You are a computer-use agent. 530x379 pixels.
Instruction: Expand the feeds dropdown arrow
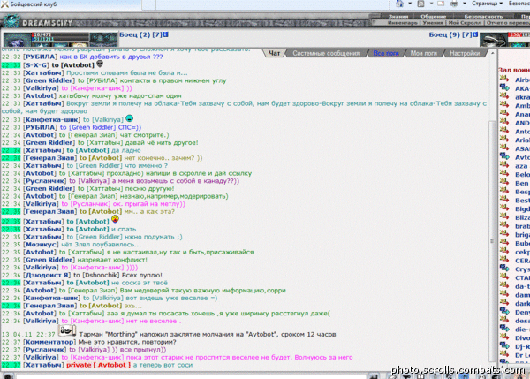(x=431, y=4)
